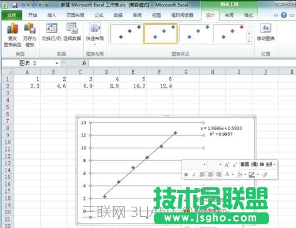Open the Name Box dropdown arrow
The width and height of the screenshot is (296, 228).
coord(57,63)
